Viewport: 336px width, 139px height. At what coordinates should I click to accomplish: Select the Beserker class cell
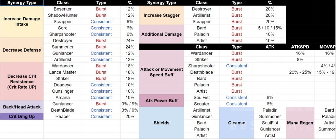click(x=62, y=9)
